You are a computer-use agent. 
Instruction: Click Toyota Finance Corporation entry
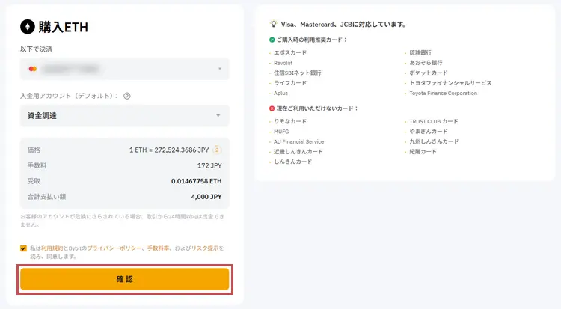point(444,93)
